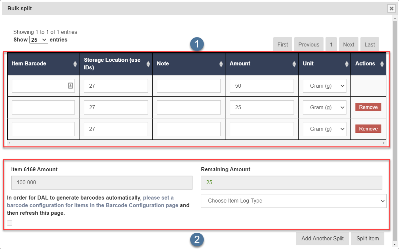
Task: Sort the table by Amount column
Action: point(294,64)
